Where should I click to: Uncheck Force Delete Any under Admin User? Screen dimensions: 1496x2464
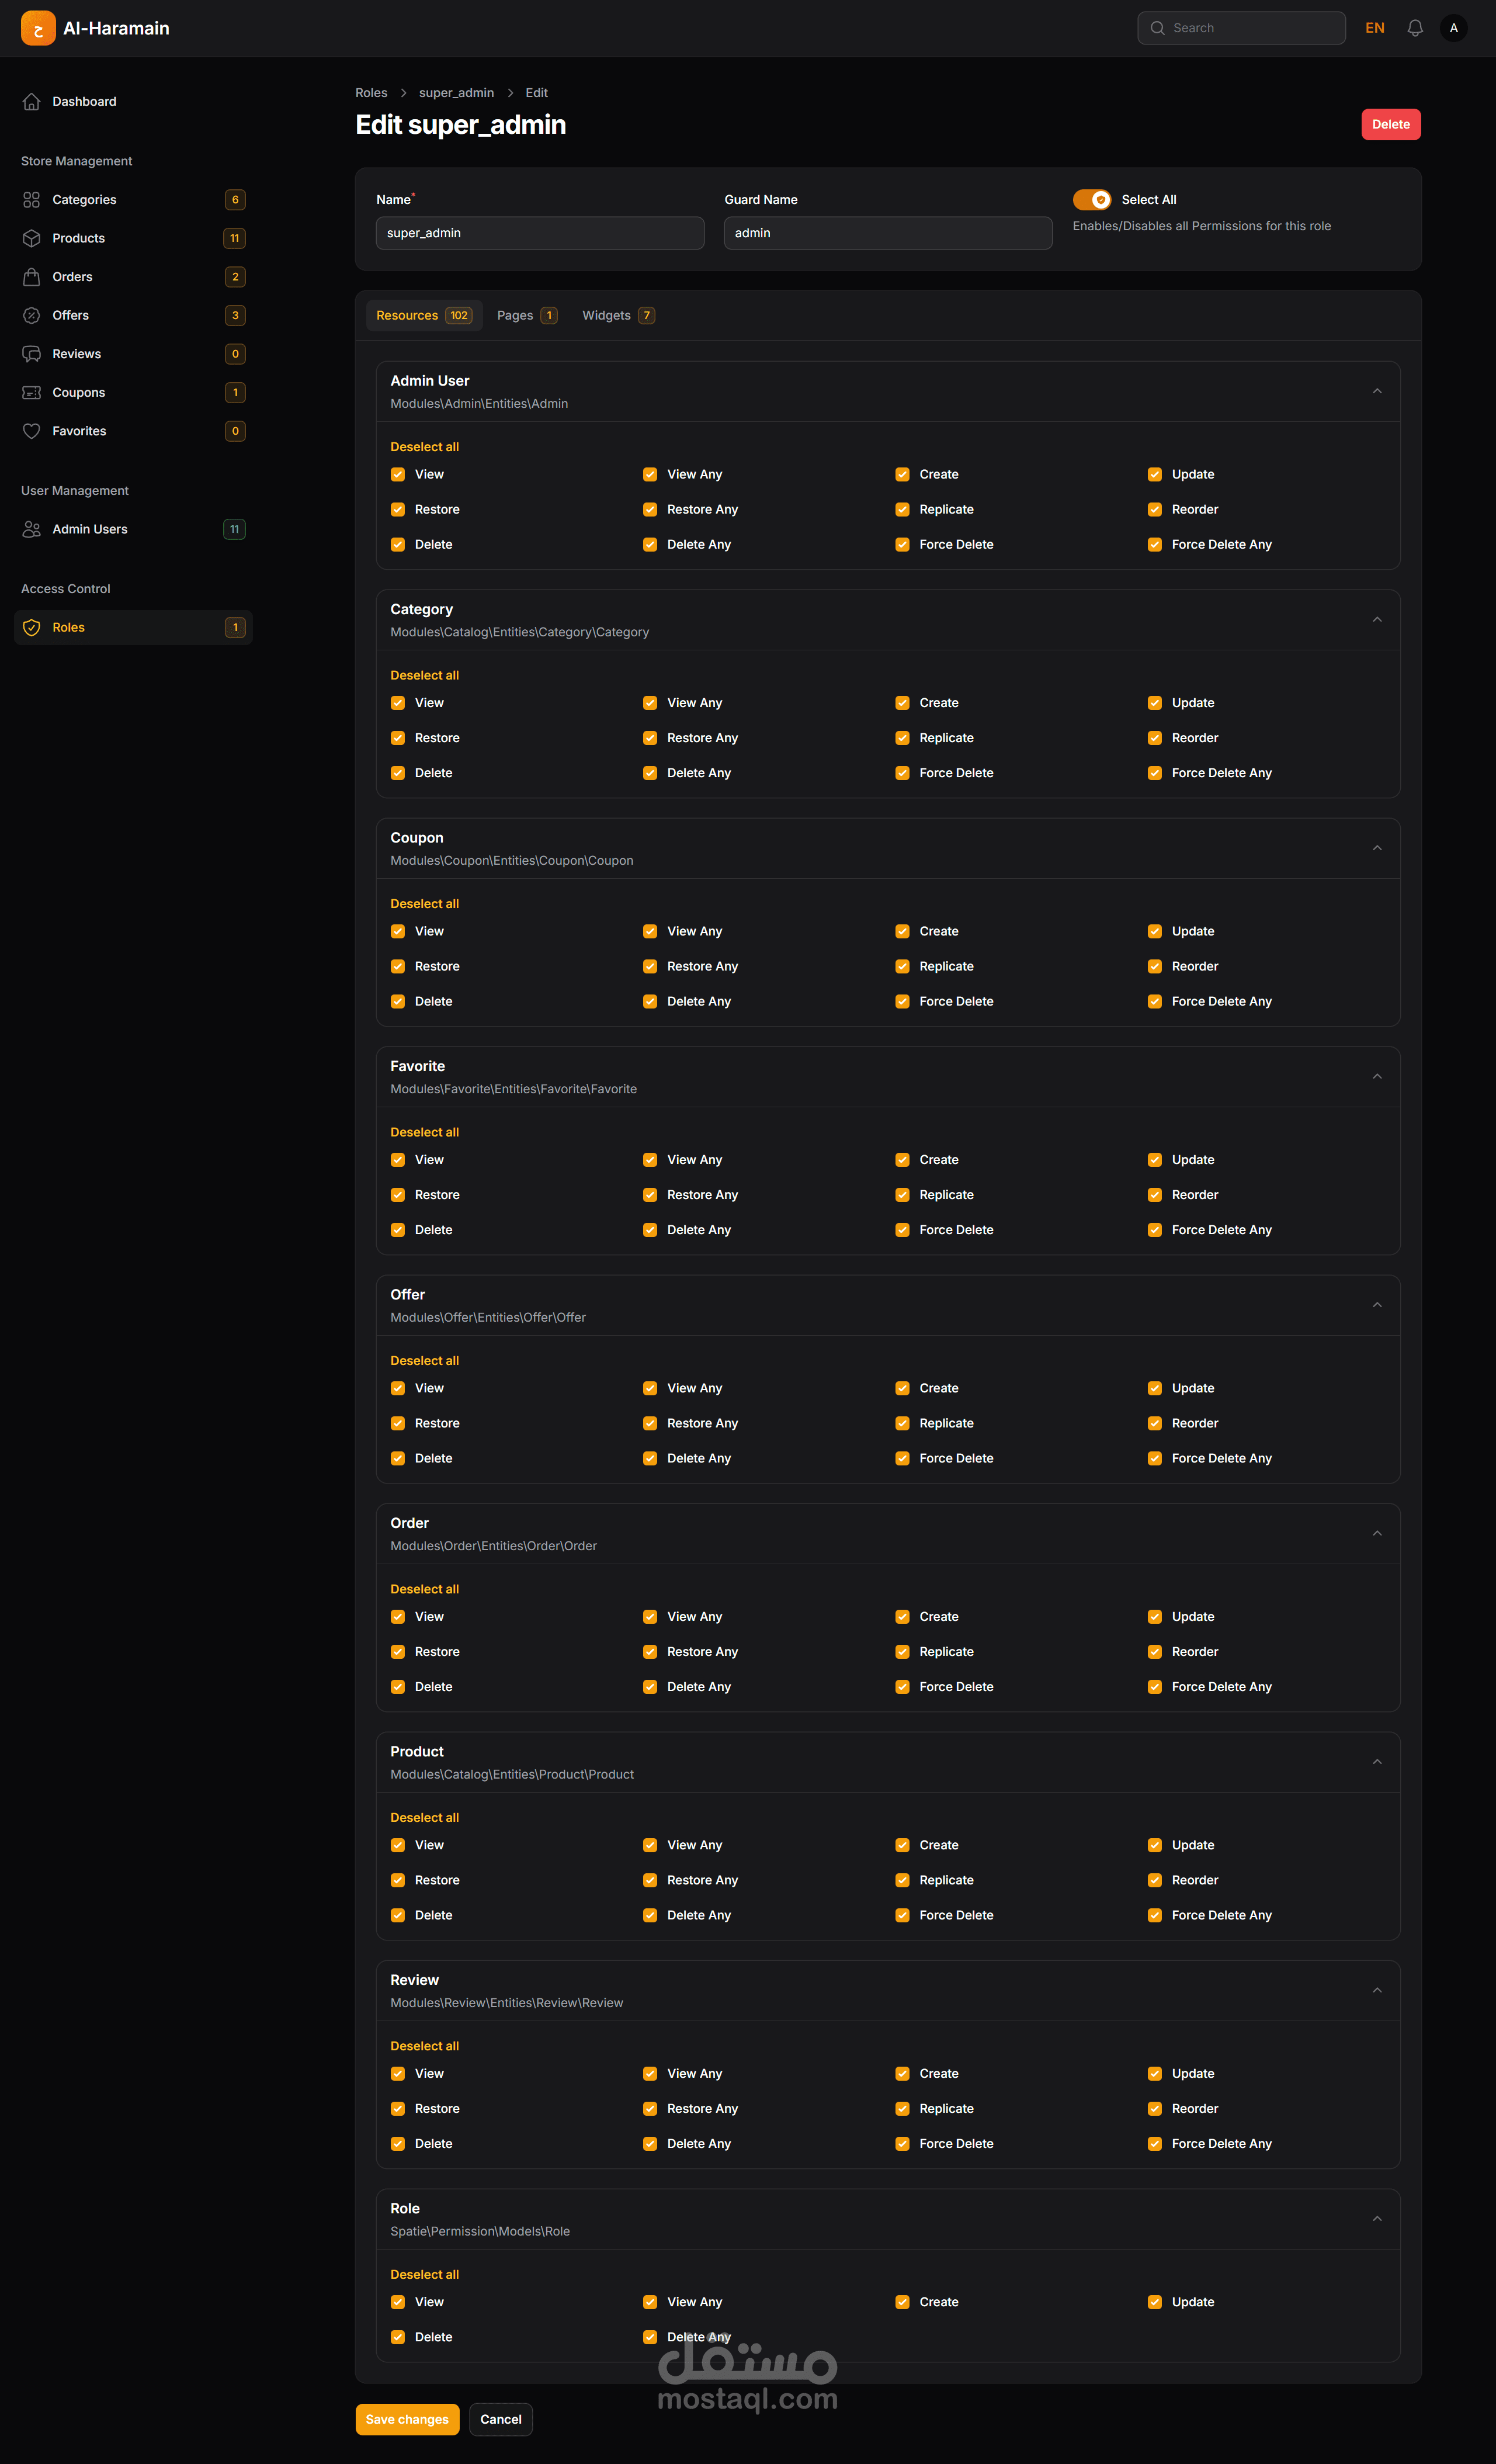click(x=1154, y=544)
